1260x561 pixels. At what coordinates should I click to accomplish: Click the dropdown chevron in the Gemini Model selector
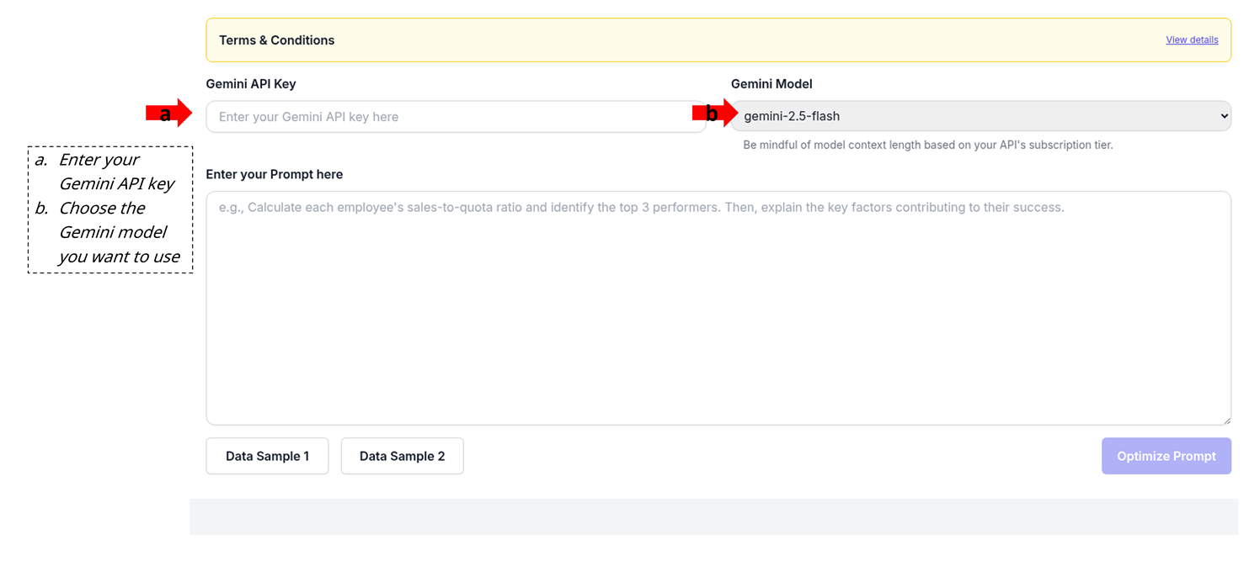[1224, 116]
